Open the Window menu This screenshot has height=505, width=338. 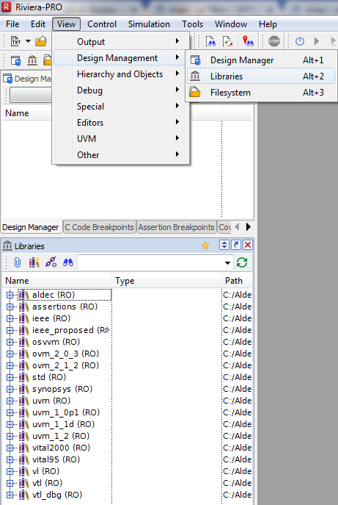231,24
